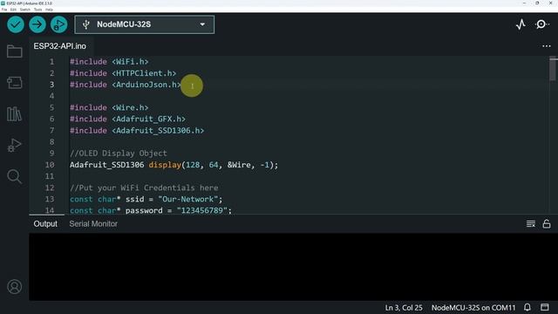This screenshot has height=314, width=558.
Task: Click the Ln 3, Col 25 status entry
Action: pyautogui.click(x=404, y=308)
